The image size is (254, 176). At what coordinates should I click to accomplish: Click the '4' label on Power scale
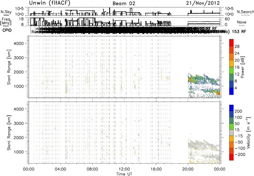coord(236,88)
